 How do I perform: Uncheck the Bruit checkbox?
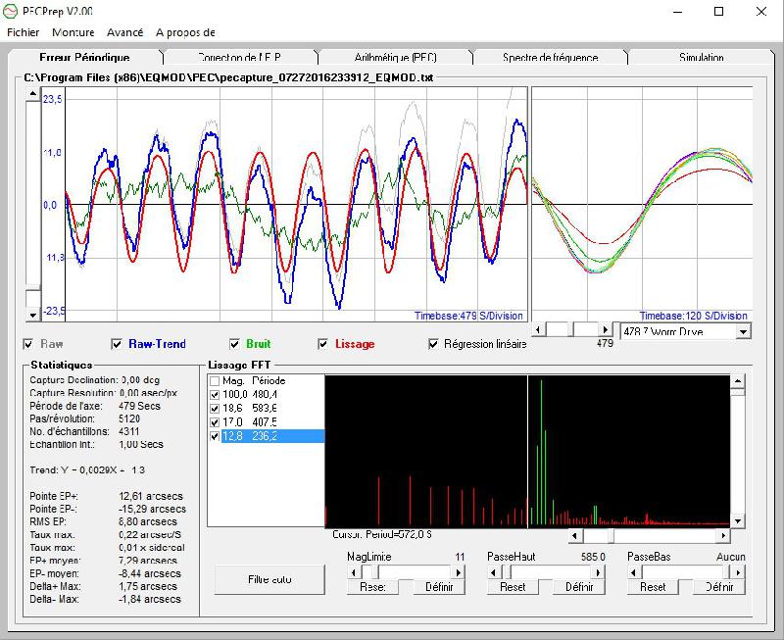click(234, 344)
